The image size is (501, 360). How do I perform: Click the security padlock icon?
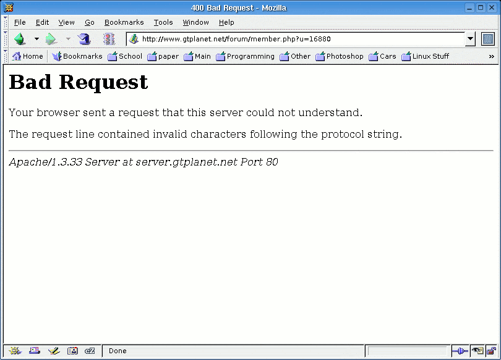tap(492, 351)
